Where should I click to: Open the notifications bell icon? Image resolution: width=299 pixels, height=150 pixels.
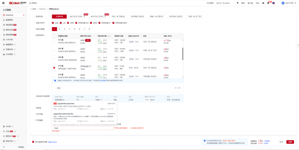[x=268, y=3]
